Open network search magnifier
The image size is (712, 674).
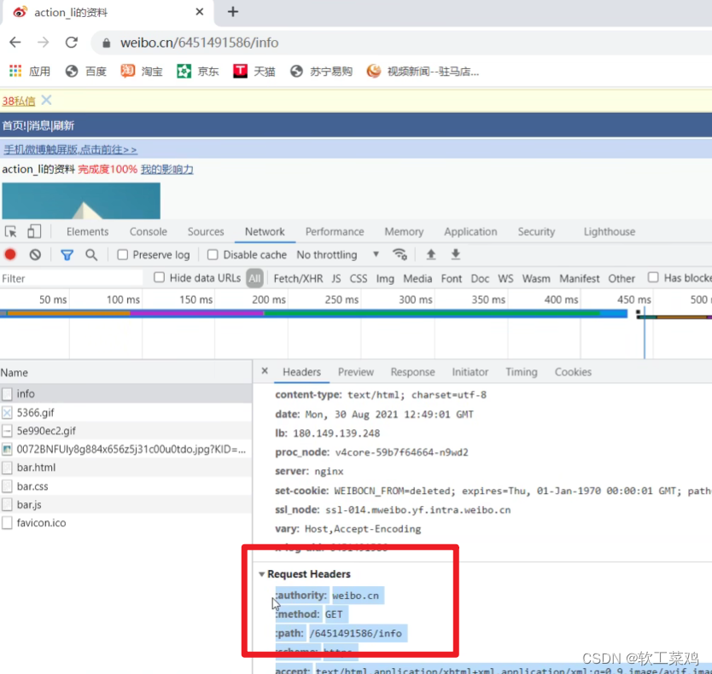click(91, 255)
